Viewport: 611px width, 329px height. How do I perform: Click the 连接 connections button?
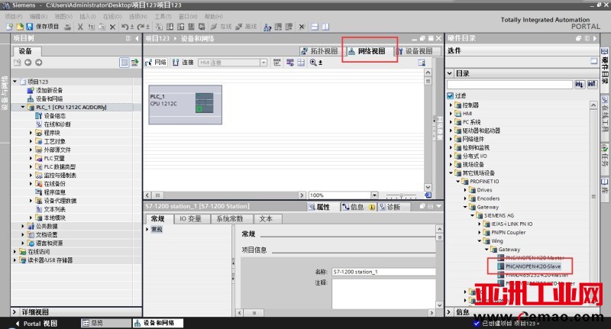[183, 63]
